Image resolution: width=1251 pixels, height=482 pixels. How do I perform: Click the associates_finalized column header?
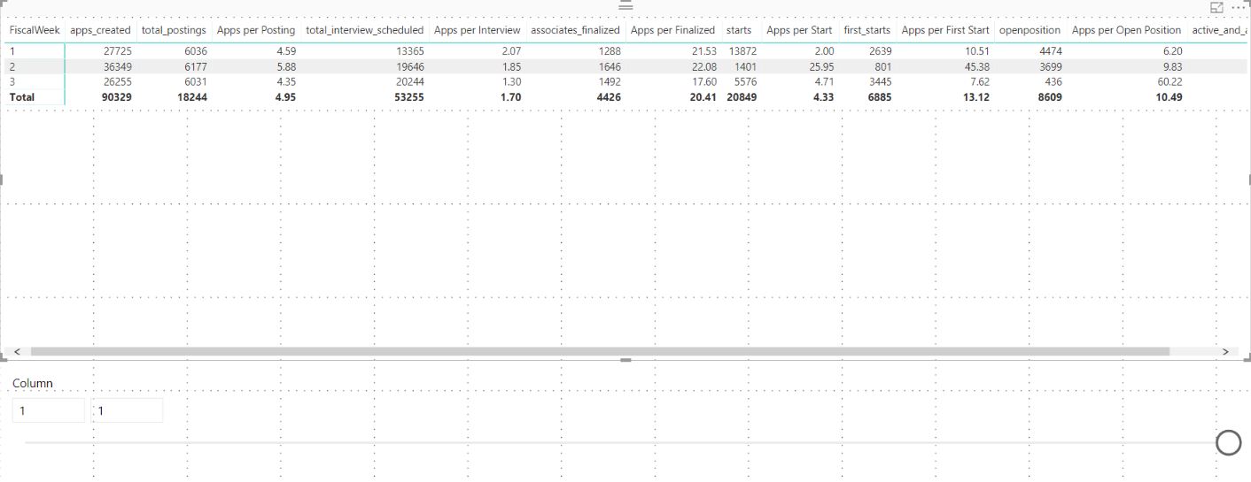[x=575, y=30]
